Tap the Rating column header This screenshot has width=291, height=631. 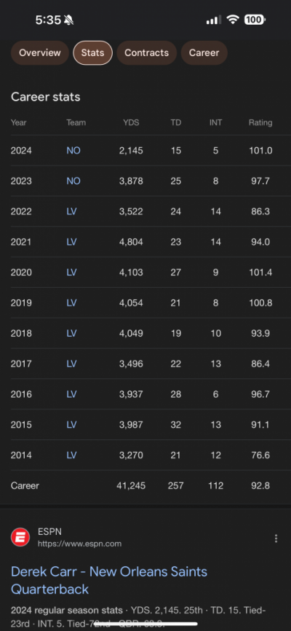[x=260, y=122]
